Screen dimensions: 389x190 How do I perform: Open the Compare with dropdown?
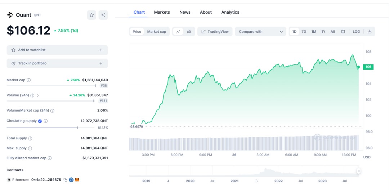(261, 31)
